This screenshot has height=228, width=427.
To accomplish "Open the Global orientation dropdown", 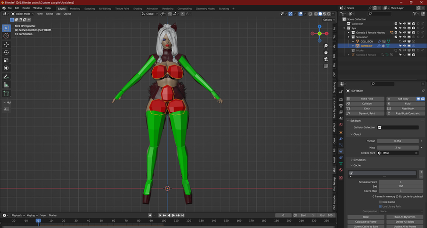I will click(149, 14).
